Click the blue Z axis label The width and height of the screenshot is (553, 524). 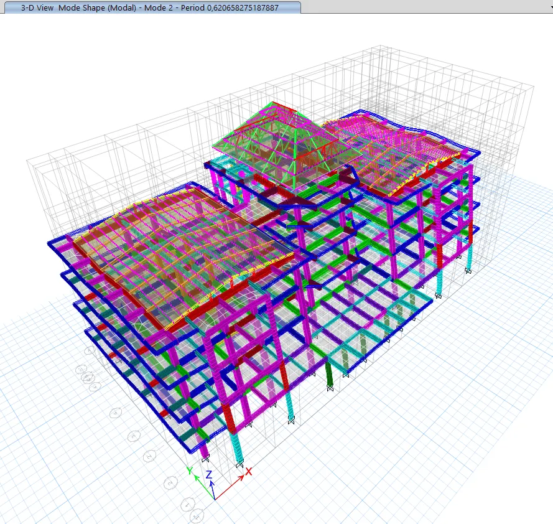click(x=209, y=474)
